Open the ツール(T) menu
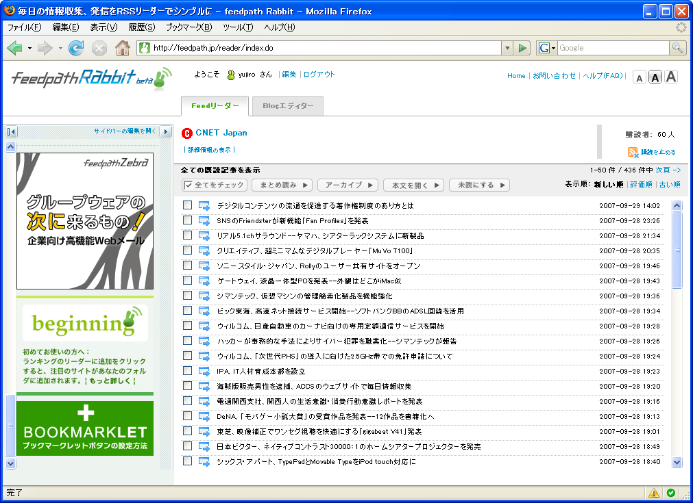Viewport: 693px width, 503px height. click(238, 27)
